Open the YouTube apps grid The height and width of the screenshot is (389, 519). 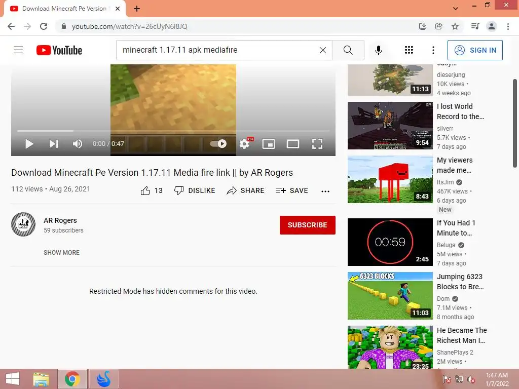409,50
